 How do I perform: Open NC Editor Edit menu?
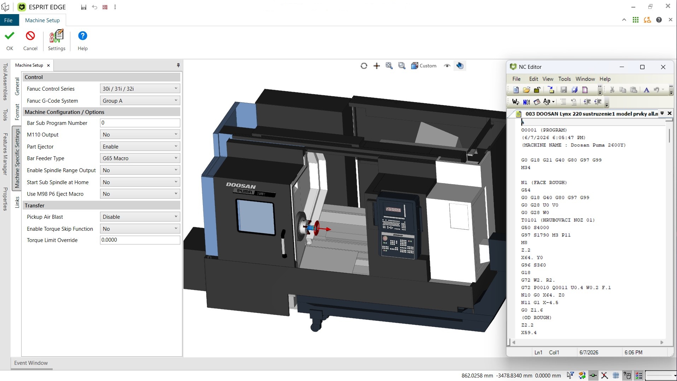pos(533,79)
